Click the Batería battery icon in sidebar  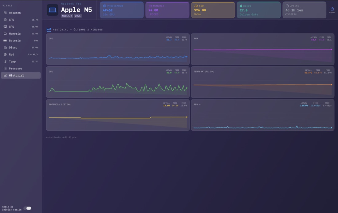click(5, 41)
